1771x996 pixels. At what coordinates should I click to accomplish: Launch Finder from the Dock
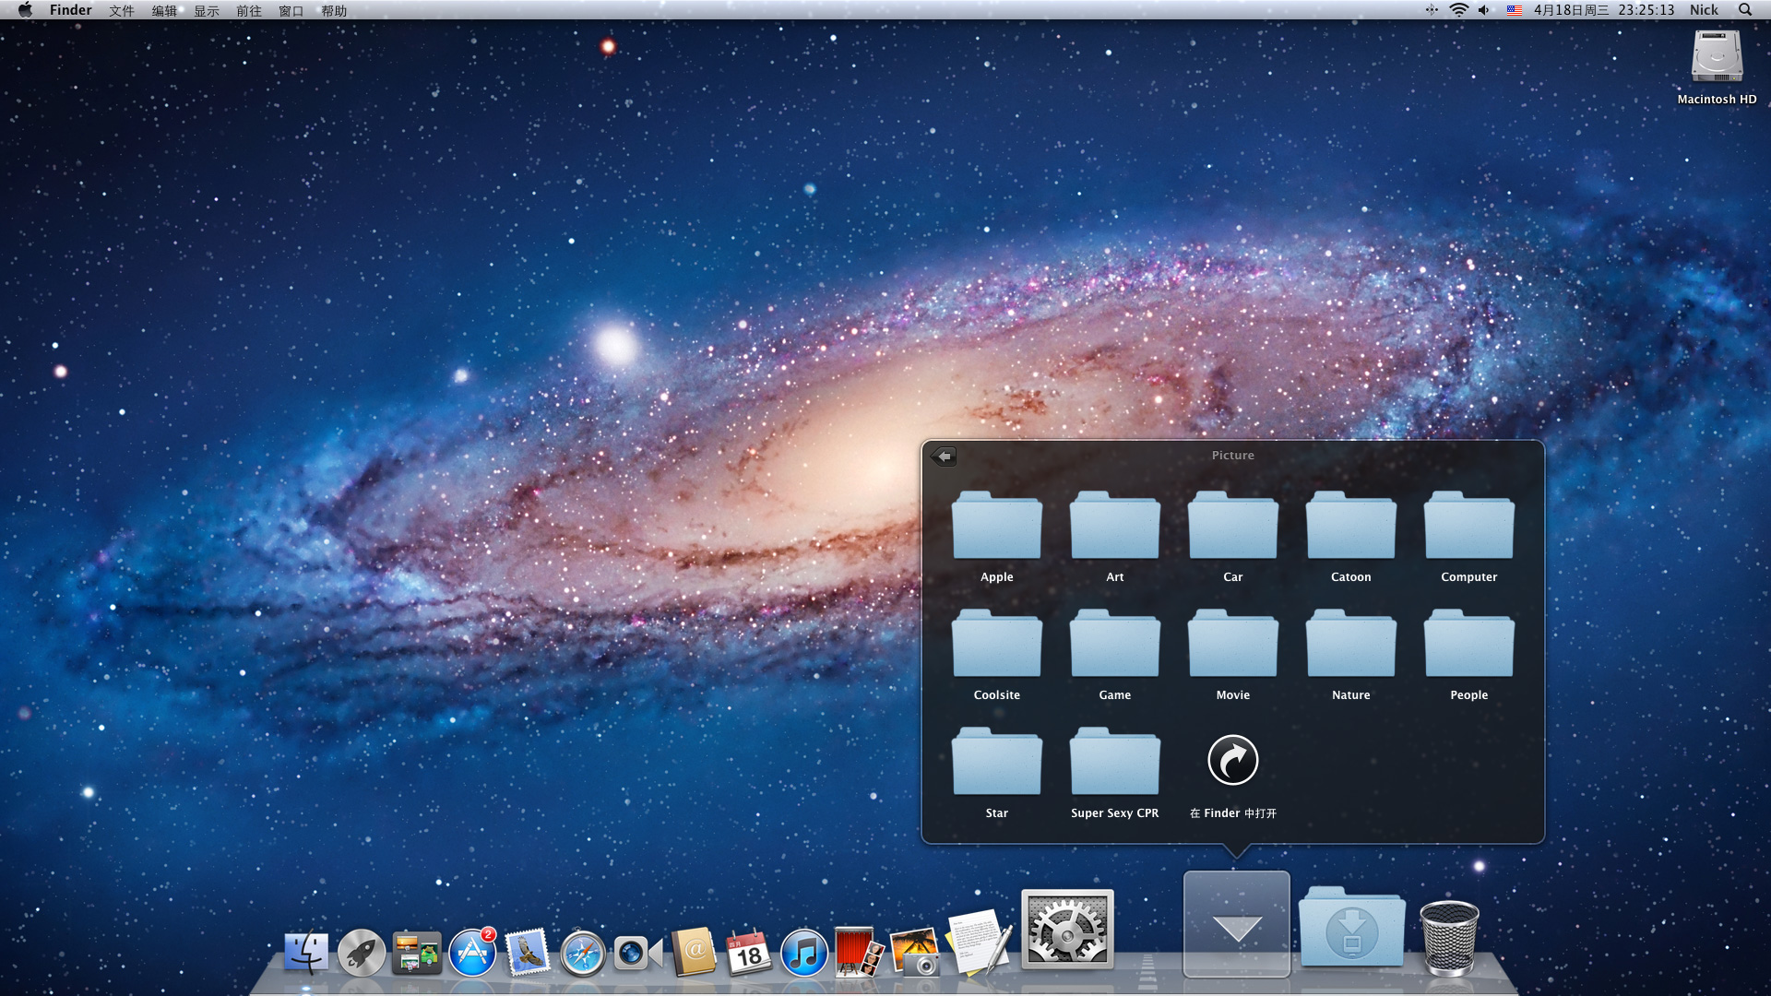click(305, 953)
